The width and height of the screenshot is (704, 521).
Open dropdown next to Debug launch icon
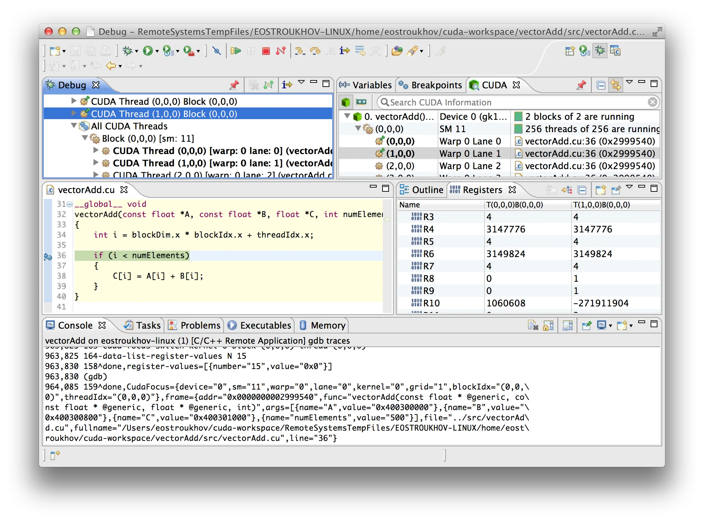point(137,52)
